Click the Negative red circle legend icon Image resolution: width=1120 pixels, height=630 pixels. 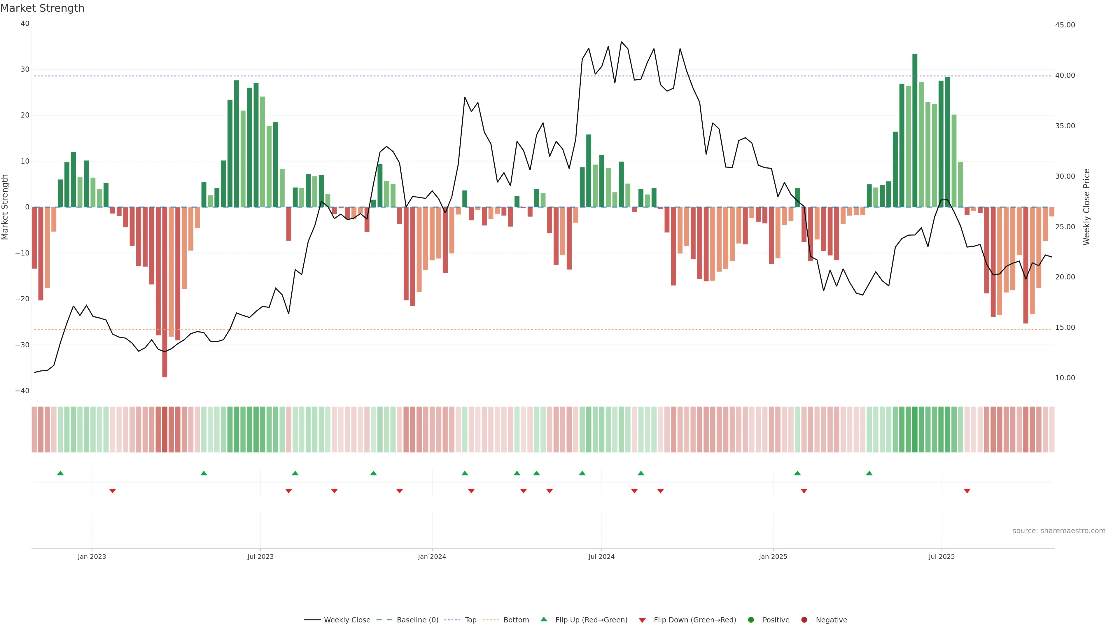click(x=804, y=620)
